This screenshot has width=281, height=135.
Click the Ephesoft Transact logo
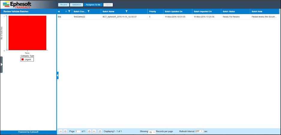pyautogui.click(x=17, y=4)
